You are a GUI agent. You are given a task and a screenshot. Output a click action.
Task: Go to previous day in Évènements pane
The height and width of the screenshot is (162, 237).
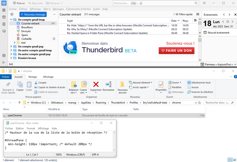[x=223, y=22]
